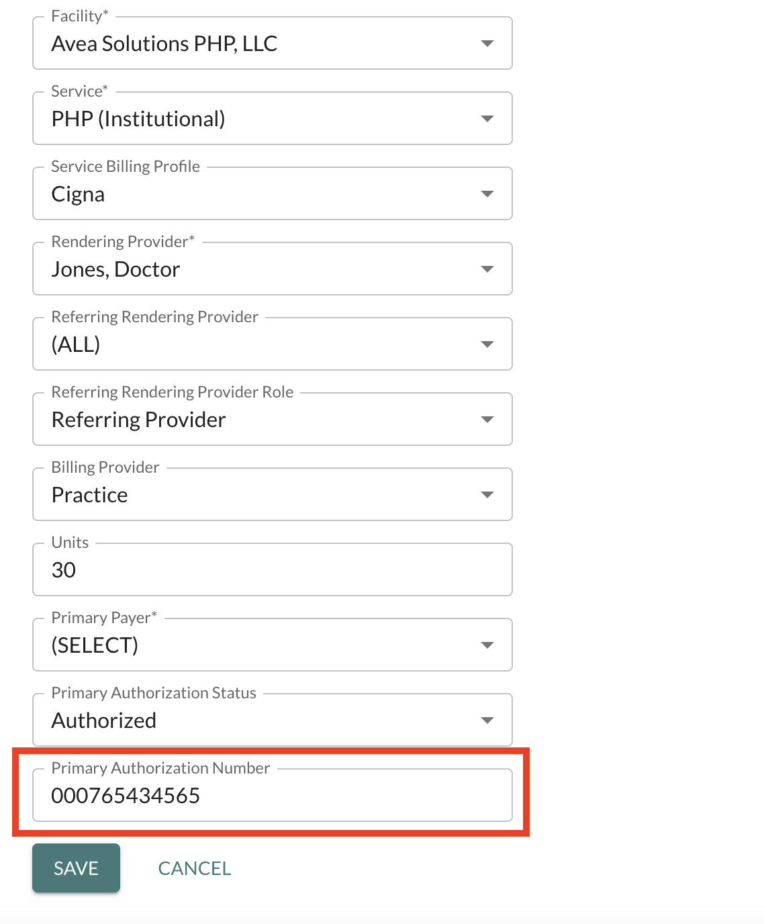
Task: Click the Billing Provider dropdown arrow
Action: [x=487, y=495]
